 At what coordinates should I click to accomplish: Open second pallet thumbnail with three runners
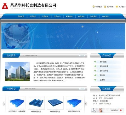(x=36, y=103)
